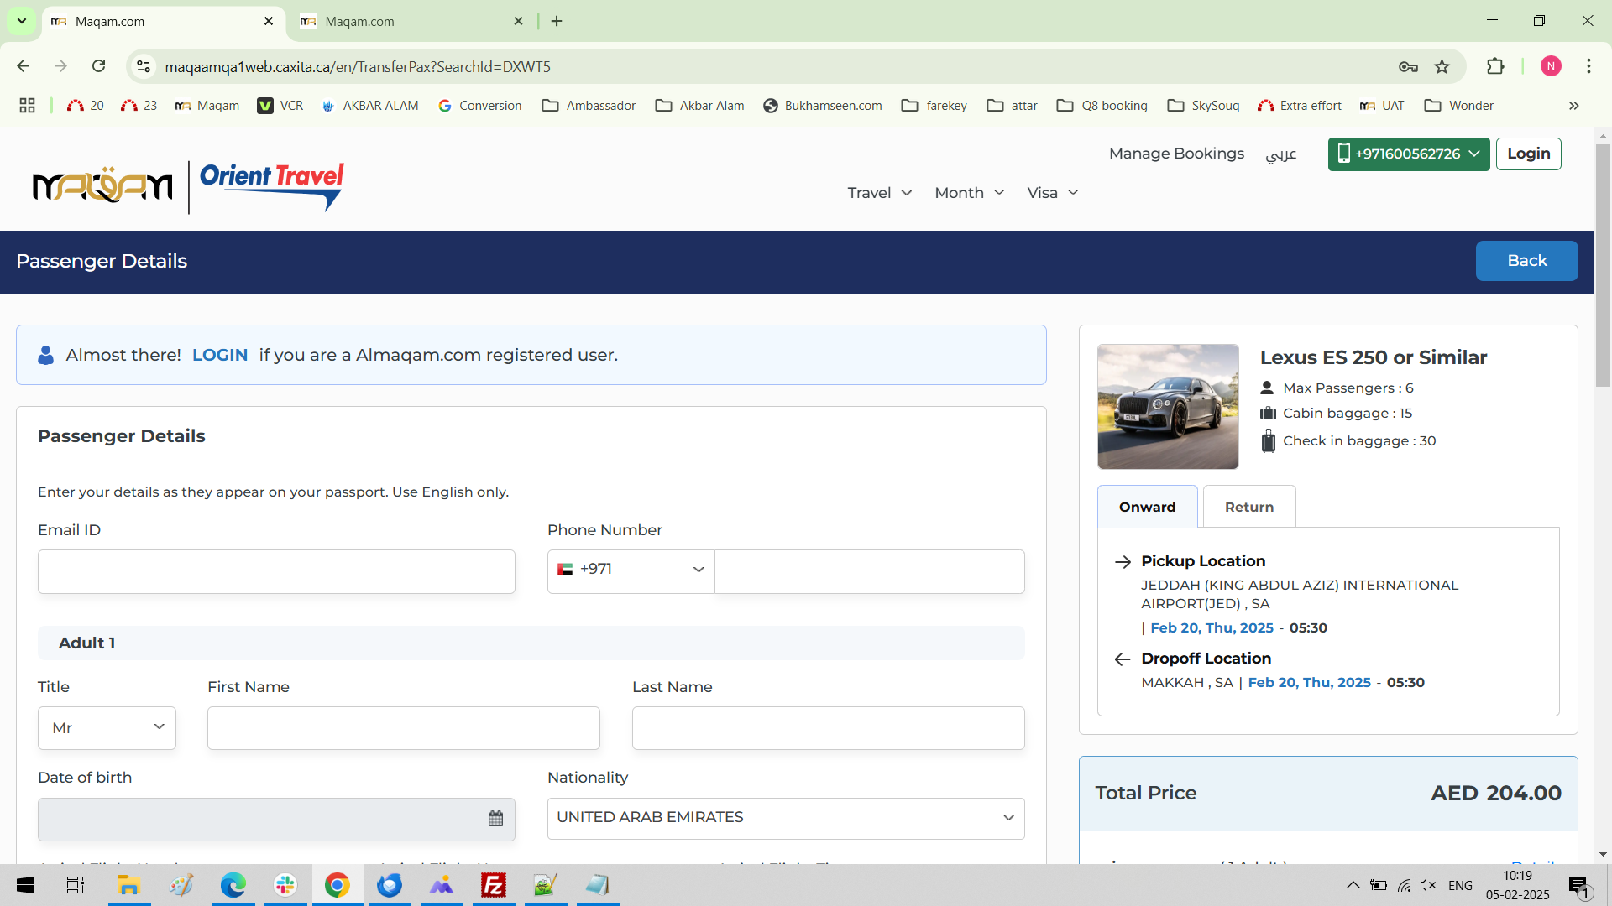
Task: Bookmark page with the star icon
Action: [1442, 66]
